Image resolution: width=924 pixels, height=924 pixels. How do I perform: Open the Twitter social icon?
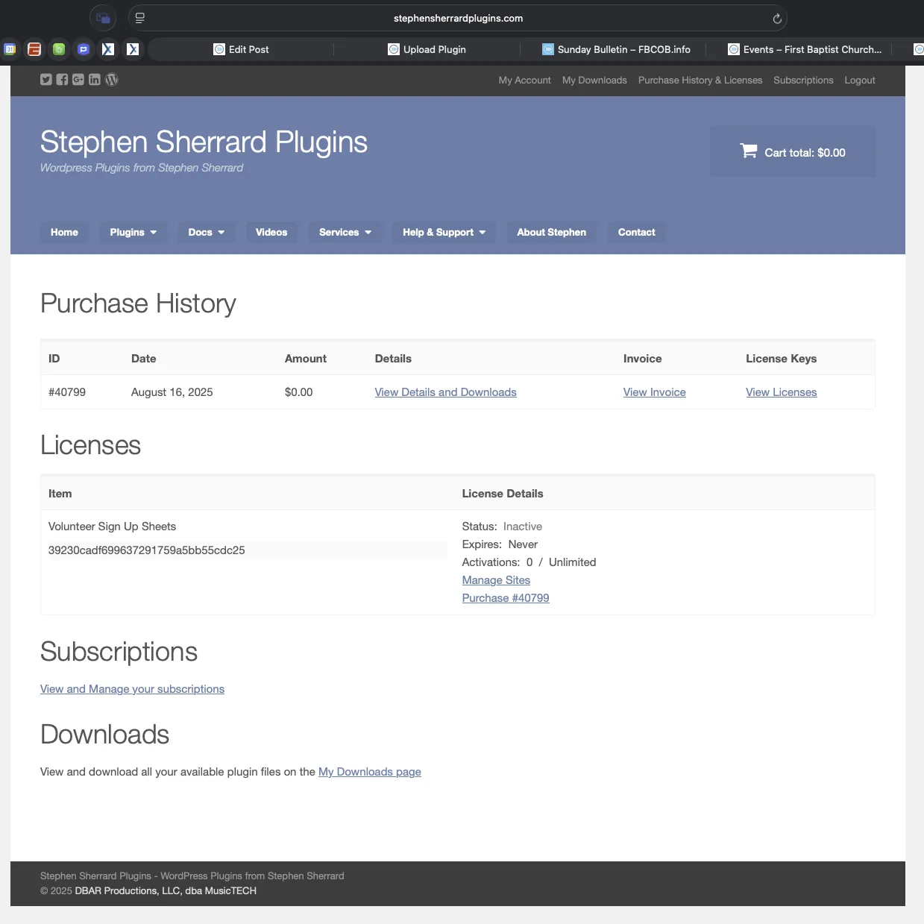tap(46, 80)
